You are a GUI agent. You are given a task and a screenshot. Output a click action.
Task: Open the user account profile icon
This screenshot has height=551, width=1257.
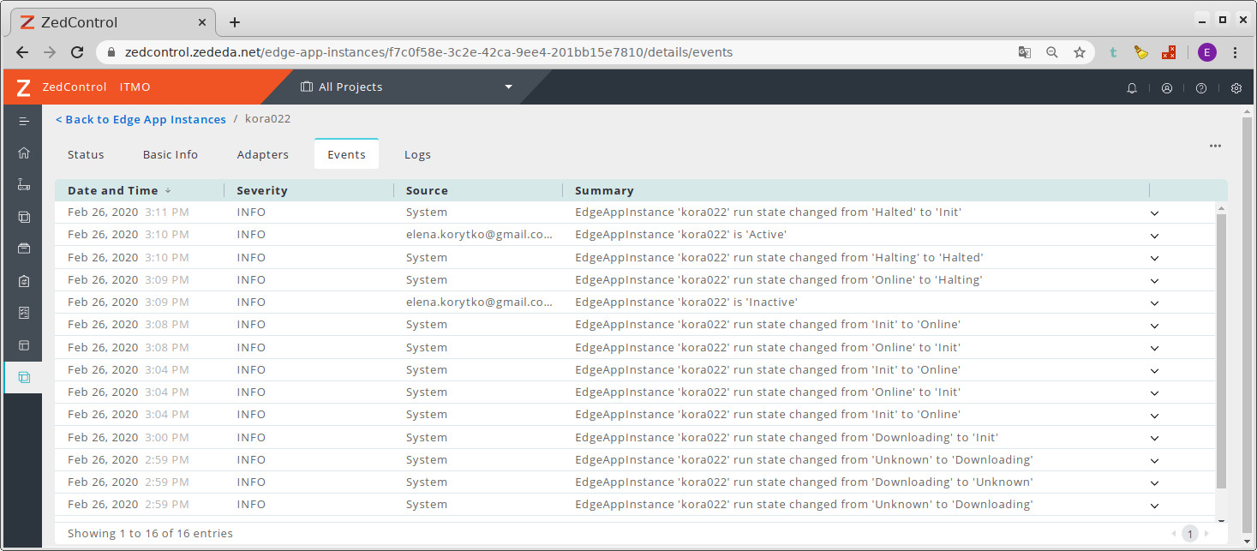click(x=1166, y=87)
